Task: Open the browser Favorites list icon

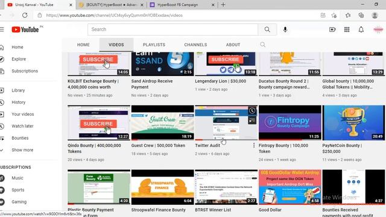Action: (x=348, y=15)
